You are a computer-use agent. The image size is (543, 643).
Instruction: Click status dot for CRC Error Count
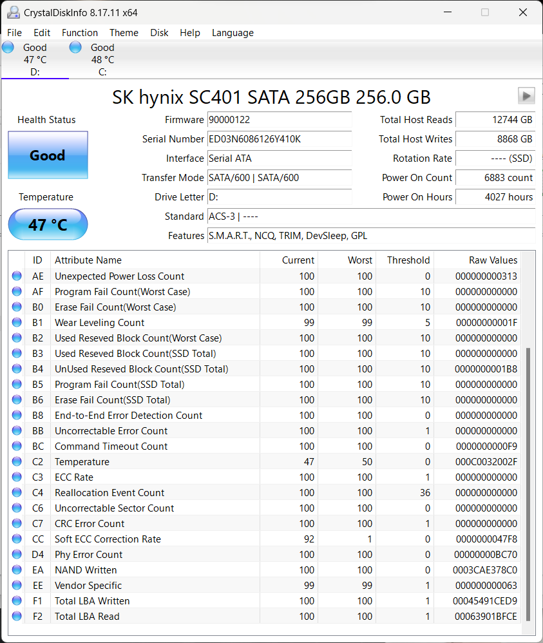tap(17, 523)
